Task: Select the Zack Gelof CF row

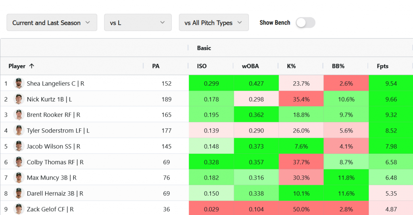Action: pos(50,209)
